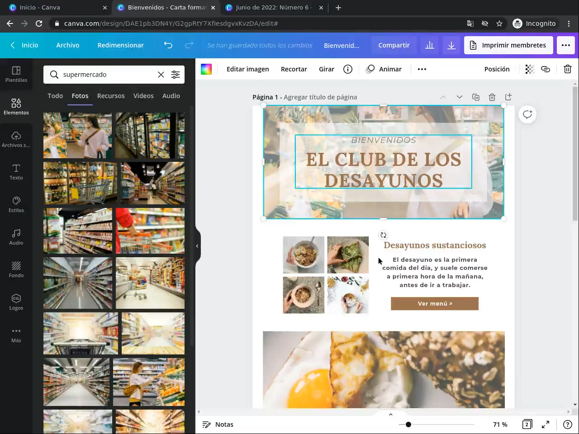Open the Fondo sidebar panel

pyautogui.click(x=16, y=269)
